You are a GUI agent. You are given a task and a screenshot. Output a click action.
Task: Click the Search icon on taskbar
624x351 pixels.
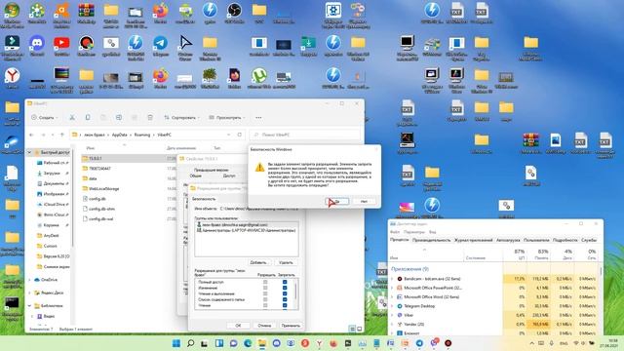[x=191, y=343]
